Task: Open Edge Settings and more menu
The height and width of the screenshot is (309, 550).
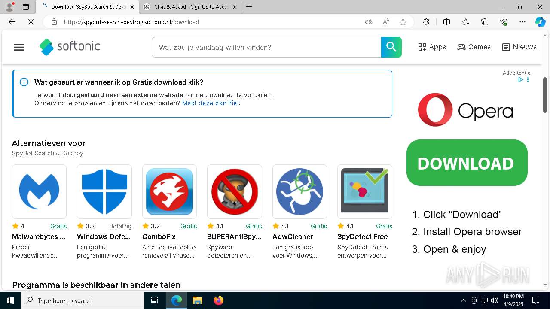Action: pyautogui.click(x=522, y=22)
